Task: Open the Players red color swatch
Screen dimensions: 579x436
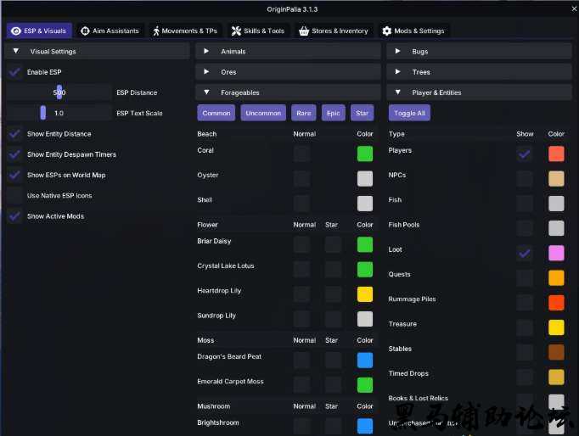Action: click(x=556, y=154)
